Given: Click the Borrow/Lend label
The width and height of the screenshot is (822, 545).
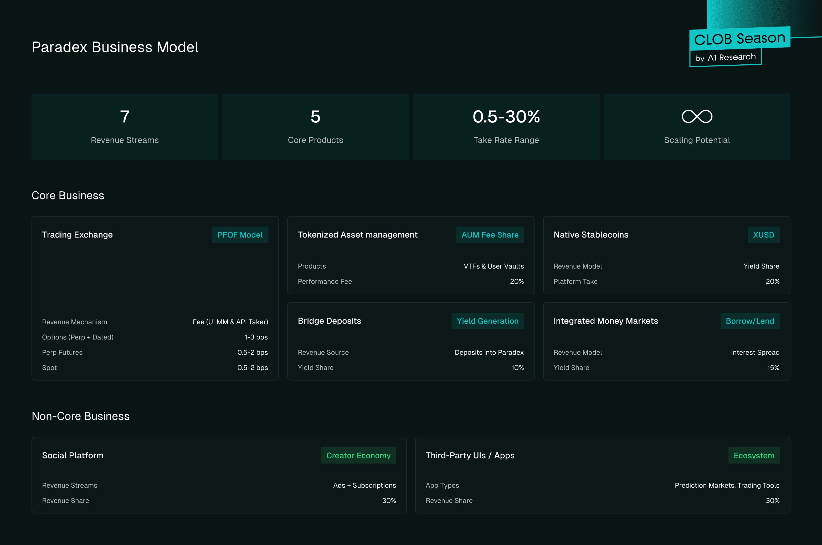Looking at the screenshot, I should 749,321.
